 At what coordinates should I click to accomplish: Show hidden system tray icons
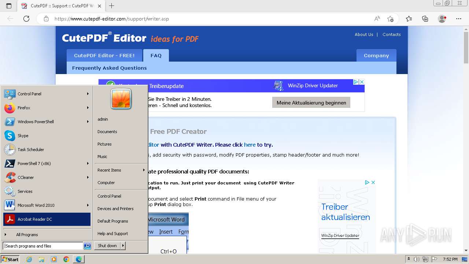click(x=409, y=259)
